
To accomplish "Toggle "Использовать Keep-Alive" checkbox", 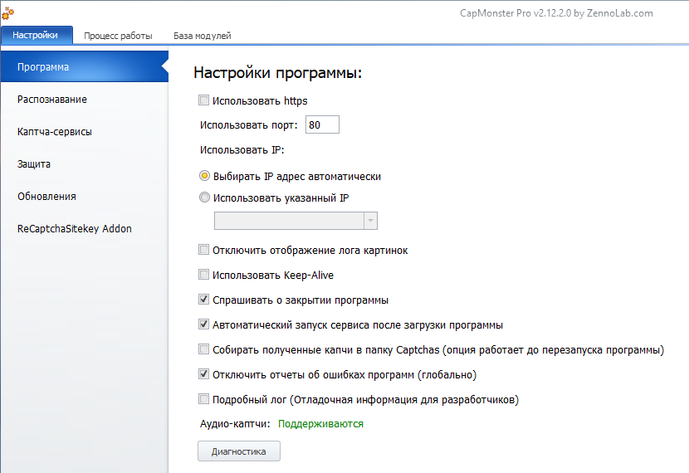I will tap(204, 275).
